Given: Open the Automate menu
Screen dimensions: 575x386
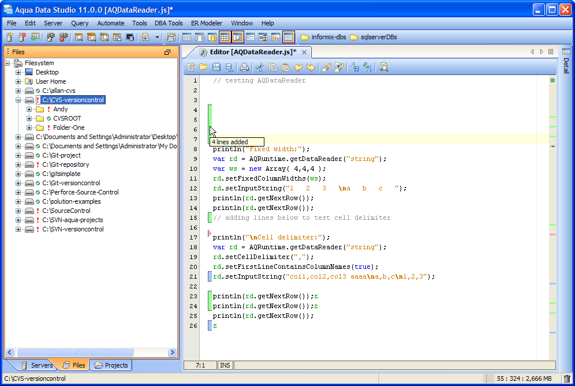Looking at the screenshot, I should point(111,23).
